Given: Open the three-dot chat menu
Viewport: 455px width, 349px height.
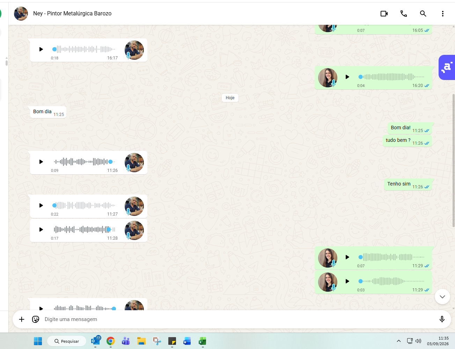Looking at the screenshot, I should pos(443,14).
